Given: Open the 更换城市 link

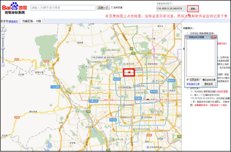Looking at the screenshot, I should [x=13, y=21].
